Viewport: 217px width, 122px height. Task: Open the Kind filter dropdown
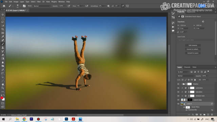coord(183,72)
